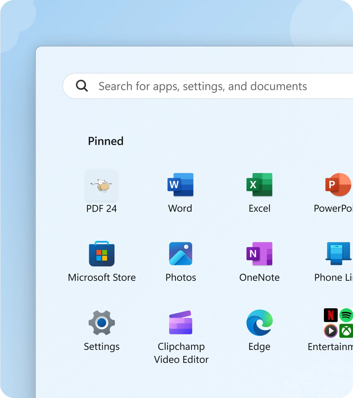
Task: Open Settings via the gear icon
Action: click(x=102, y=323)
